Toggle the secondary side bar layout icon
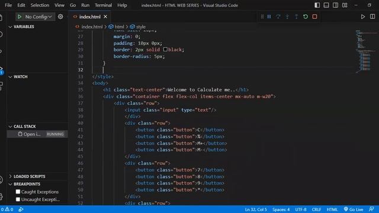 (336, 5)
